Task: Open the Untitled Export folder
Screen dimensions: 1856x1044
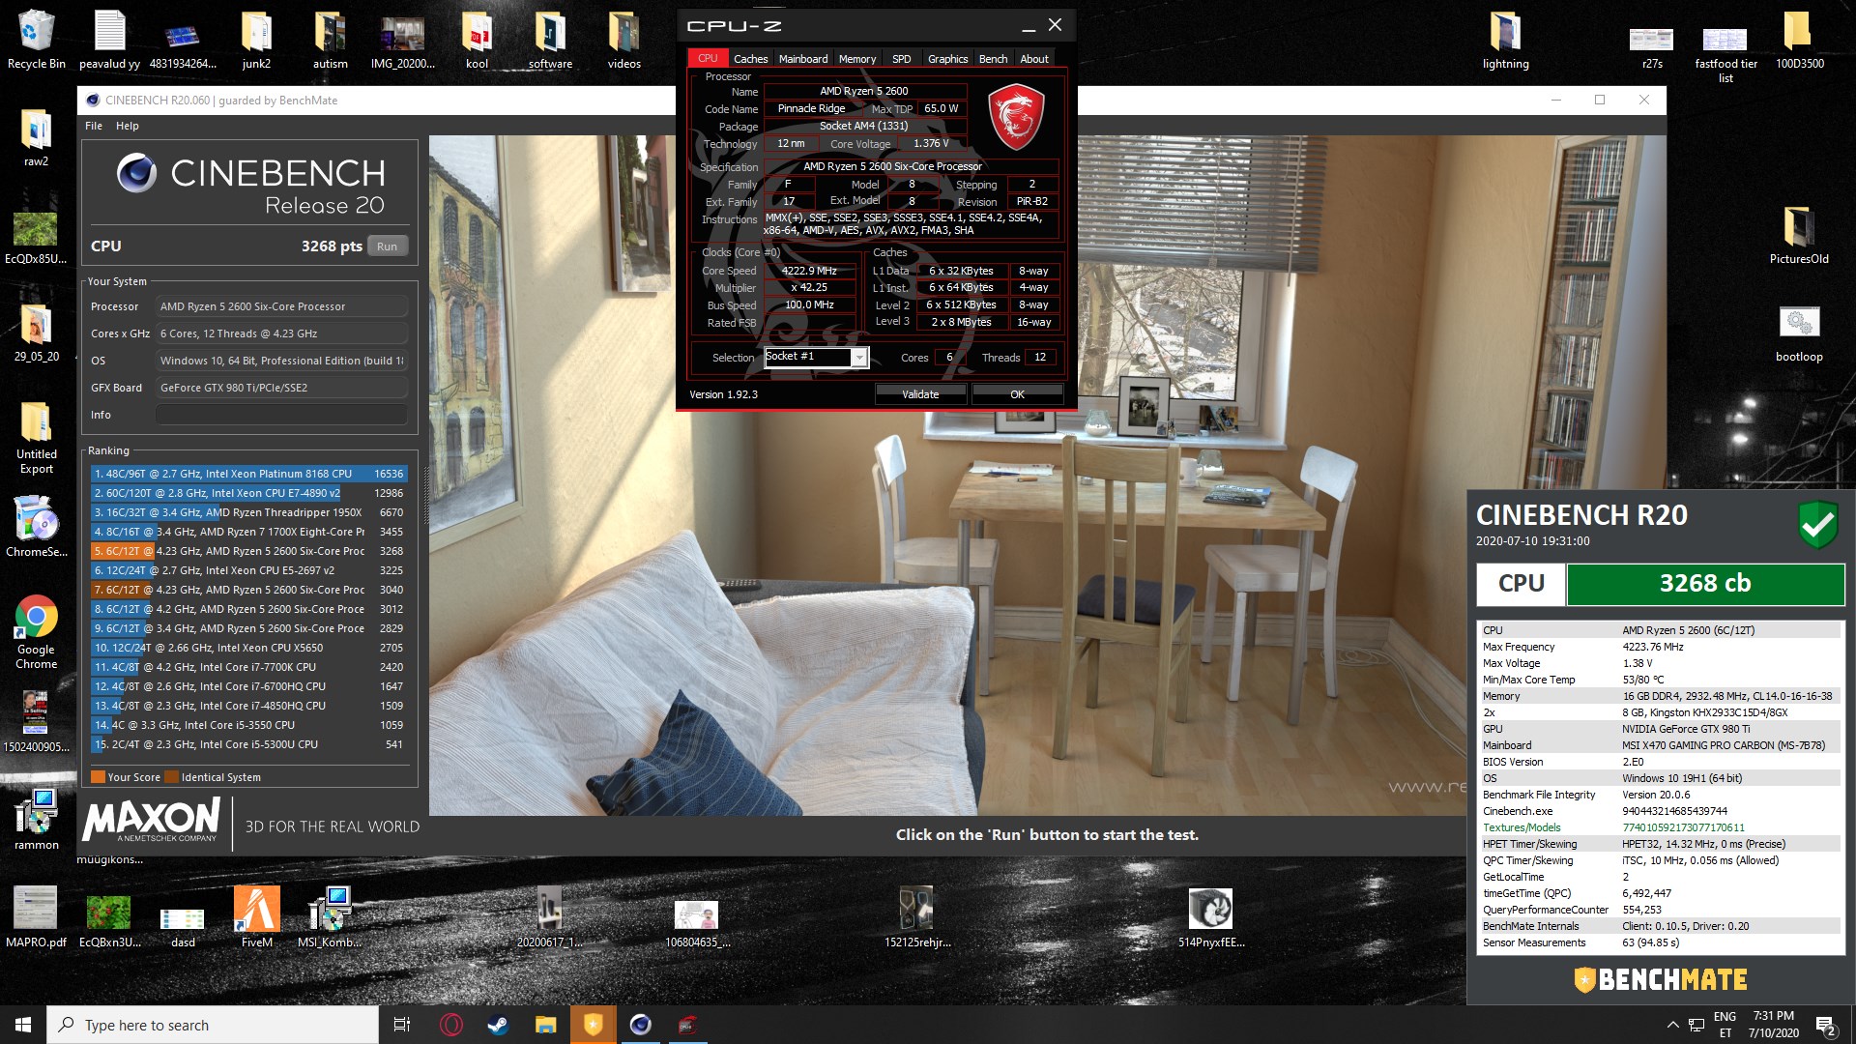Action: click(36, 437)
